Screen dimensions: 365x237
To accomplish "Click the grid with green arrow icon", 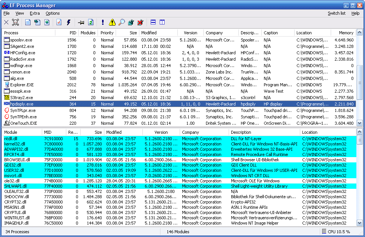I will point(131,22).
